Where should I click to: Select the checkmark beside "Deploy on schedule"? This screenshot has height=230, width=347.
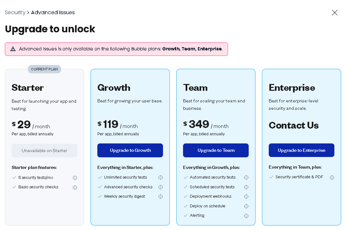186,206
